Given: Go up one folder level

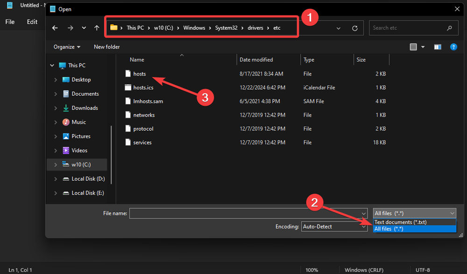Looking at the screenshot, I should tap(97, 28).
